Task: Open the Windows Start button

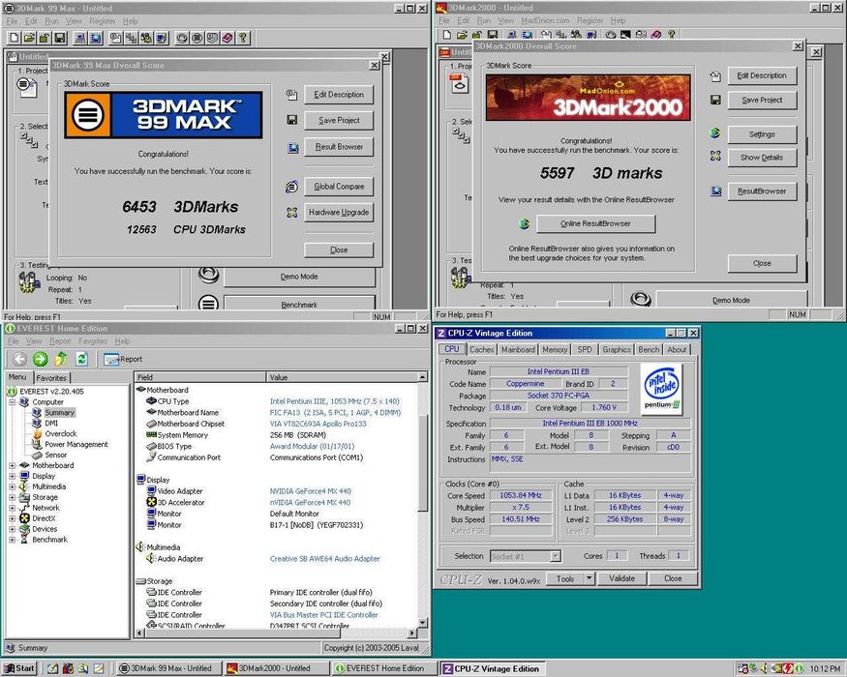Action: pyautogui.click(x=20, y=668)
